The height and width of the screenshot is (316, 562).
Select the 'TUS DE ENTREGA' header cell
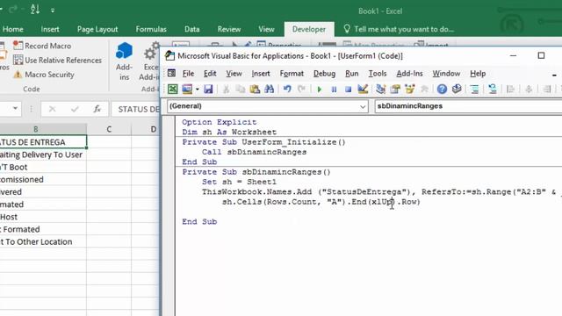click(43, 142)
